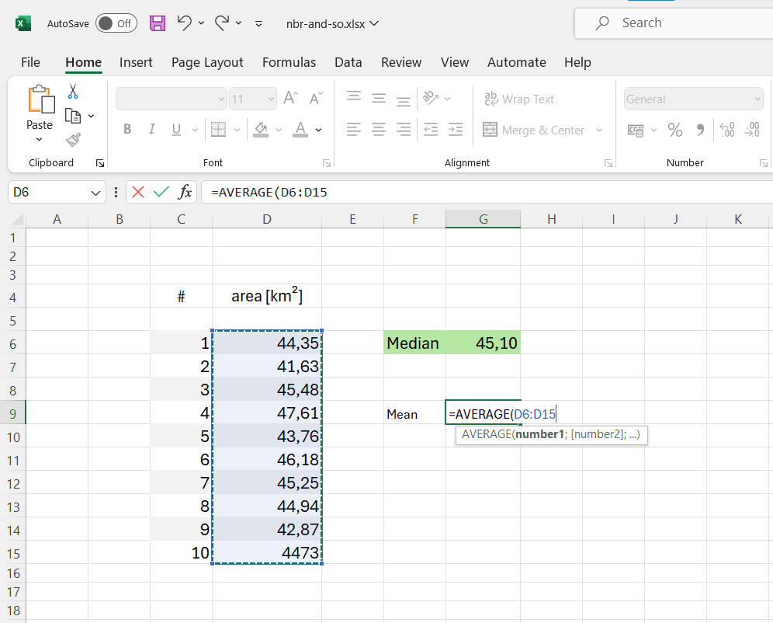Open the Paste options dropdown arrow
Image resolution: width=773 pixels, height=623 pixels.
[40, 140]
